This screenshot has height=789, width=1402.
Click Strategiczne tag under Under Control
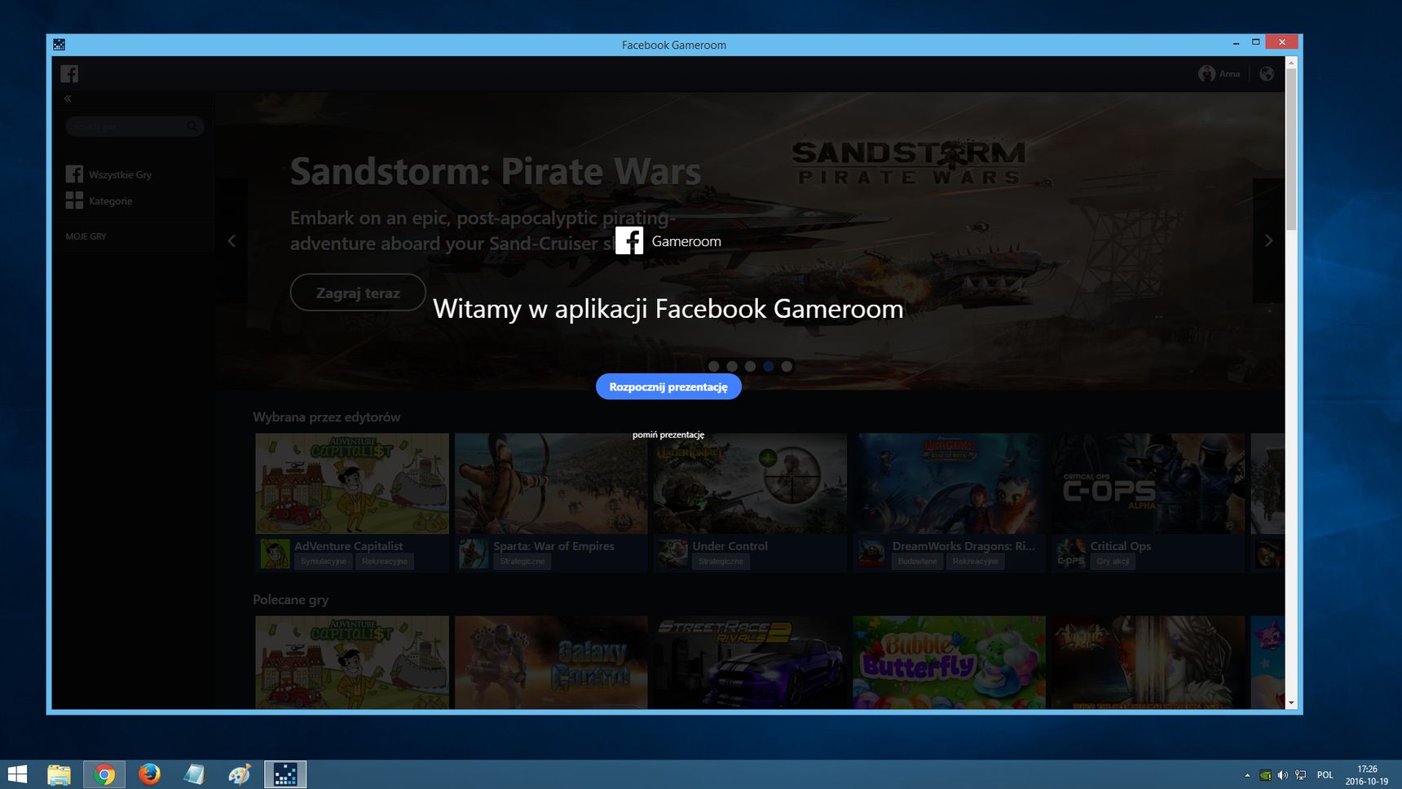tap(721, 562)
